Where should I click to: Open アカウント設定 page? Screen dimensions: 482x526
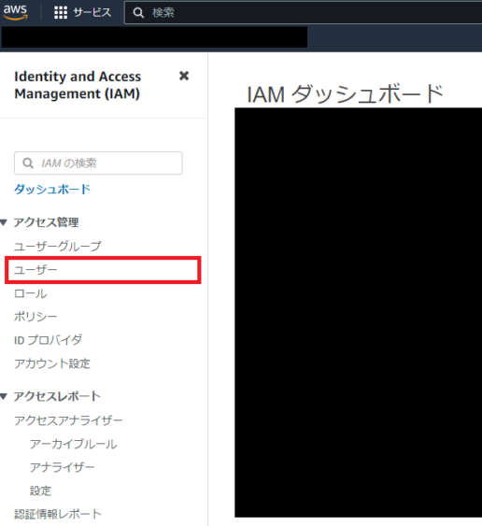click(x=52, y=363)
